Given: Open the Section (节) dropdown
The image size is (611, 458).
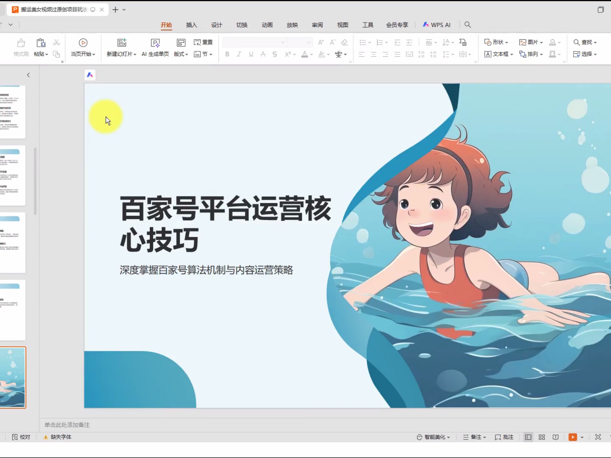Looking at the screenshot, I should pos(203,54).
